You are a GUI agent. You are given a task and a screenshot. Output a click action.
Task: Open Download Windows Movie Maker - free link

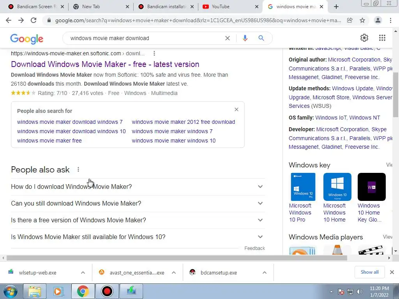[105, 64]
